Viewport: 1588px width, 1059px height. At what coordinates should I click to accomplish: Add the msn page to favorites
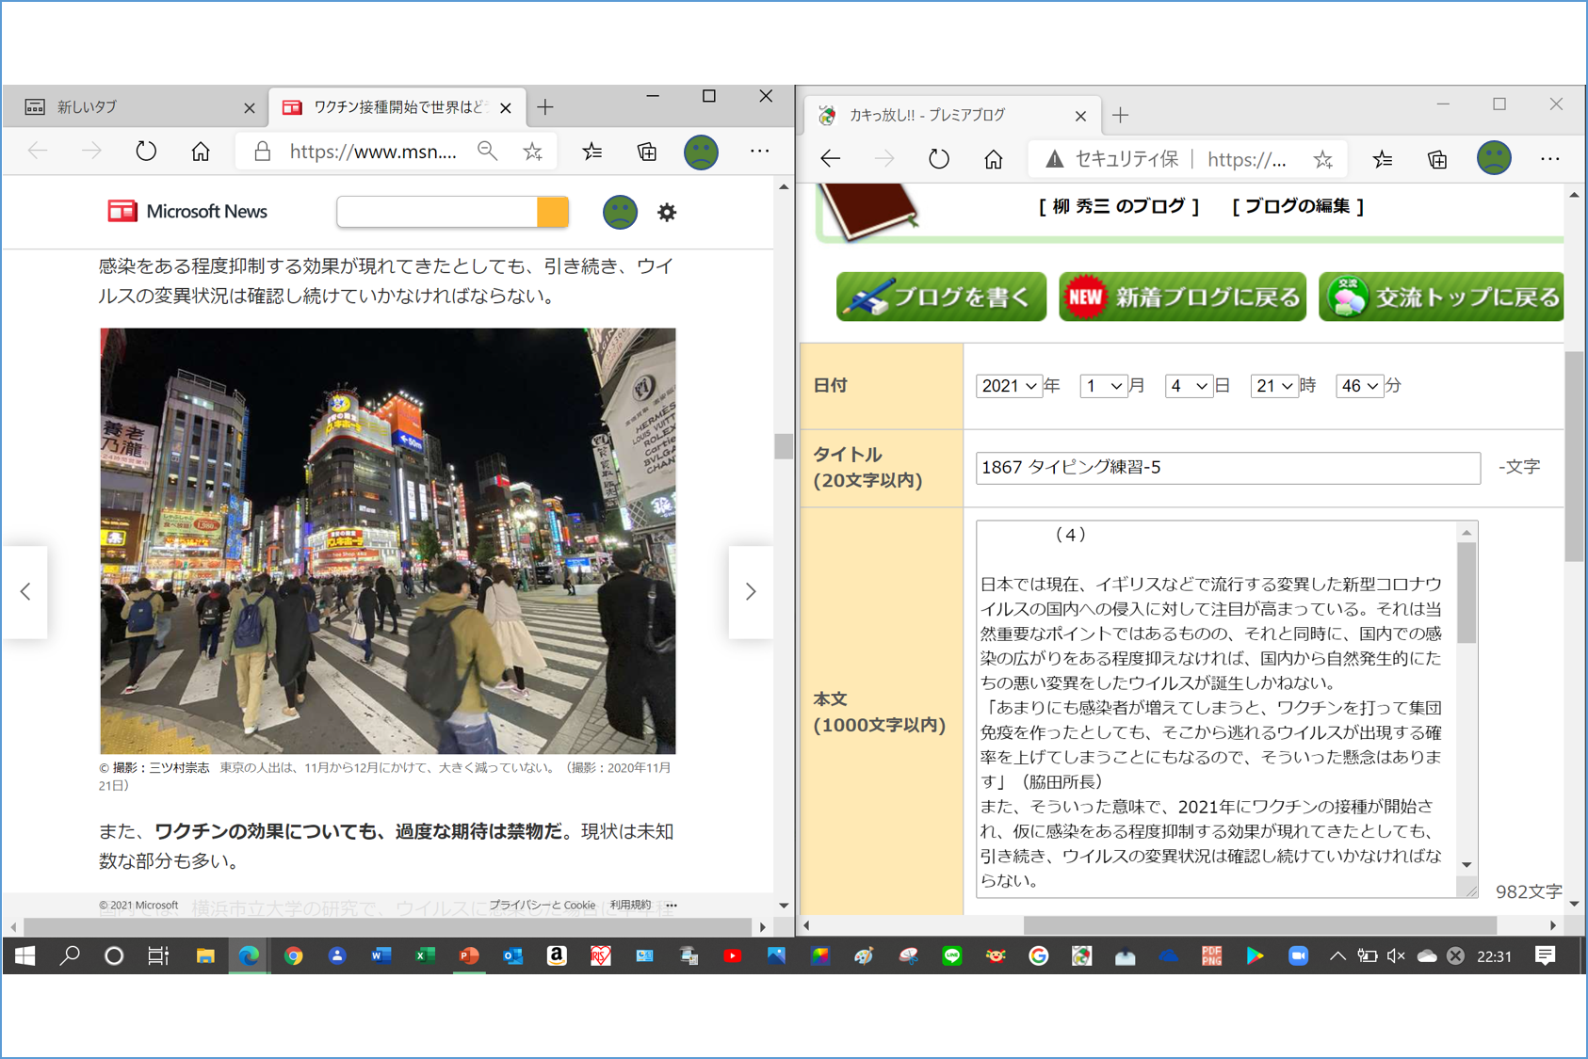click(x=533, y=152)
